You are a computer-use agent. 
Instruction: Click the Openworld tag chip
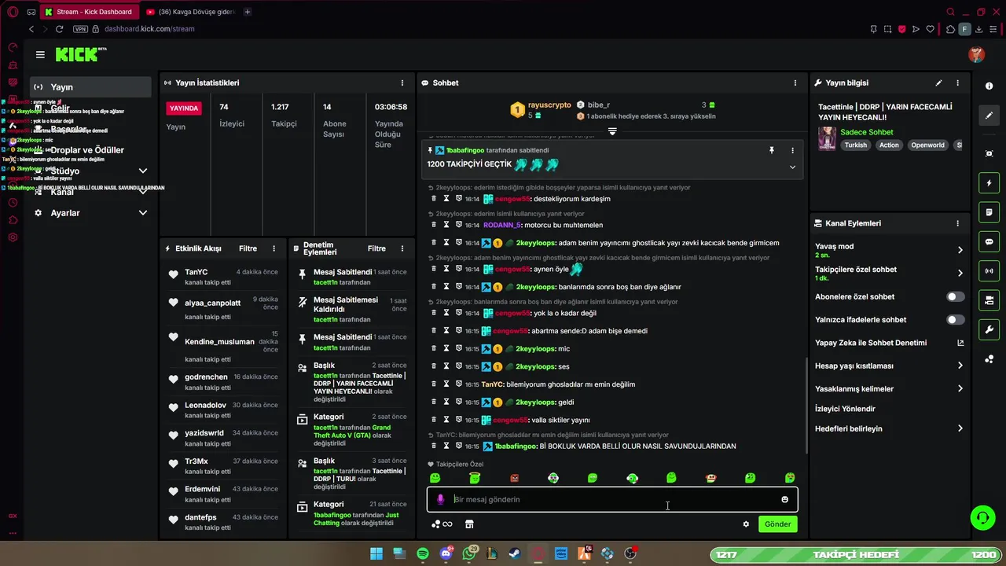[x=928, y=145]
